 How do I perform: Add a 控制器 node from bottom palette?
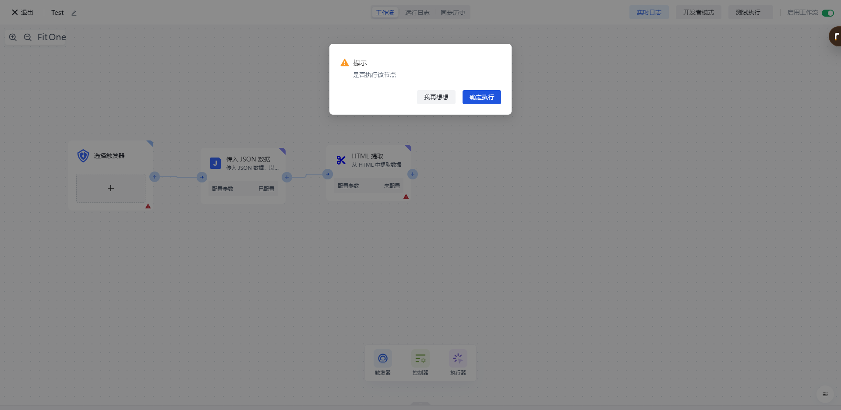[x=420, y=363]
